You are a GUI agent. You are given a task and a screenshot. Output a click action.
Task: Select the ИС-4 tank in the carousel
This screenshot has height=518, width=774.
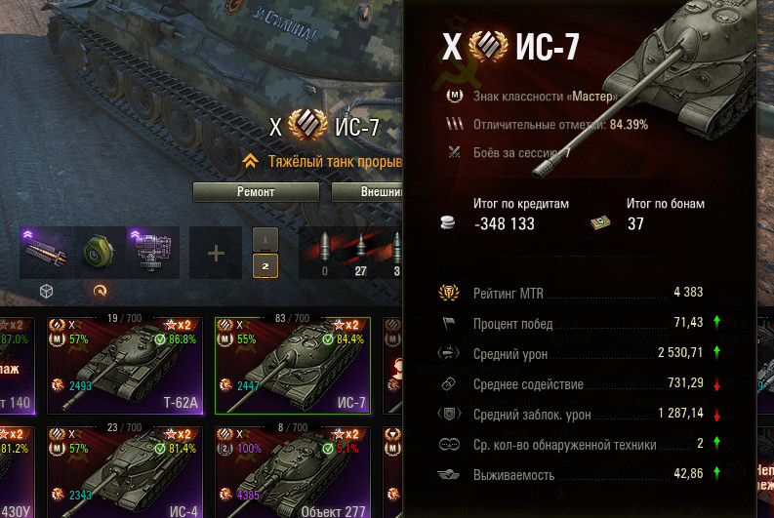(x=125, y=472)
